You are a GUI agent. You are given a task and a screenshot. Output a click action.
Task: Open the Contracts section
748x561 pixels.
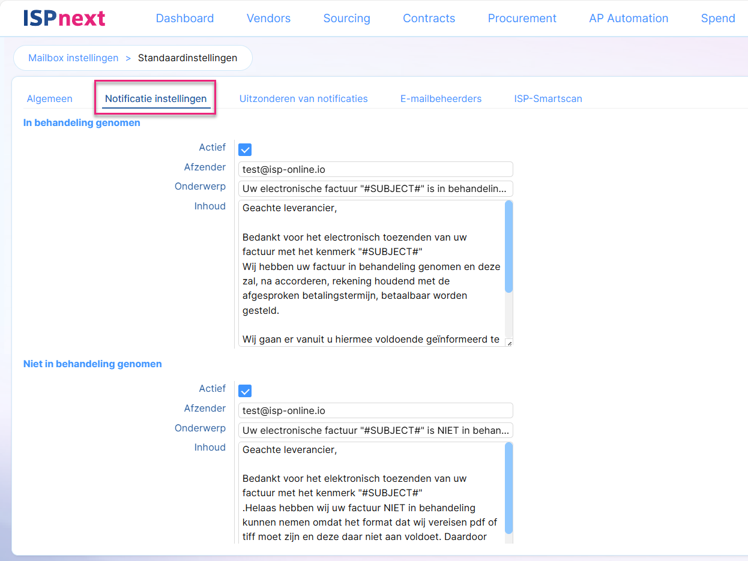pyautogui.click(x=429, y=19)
